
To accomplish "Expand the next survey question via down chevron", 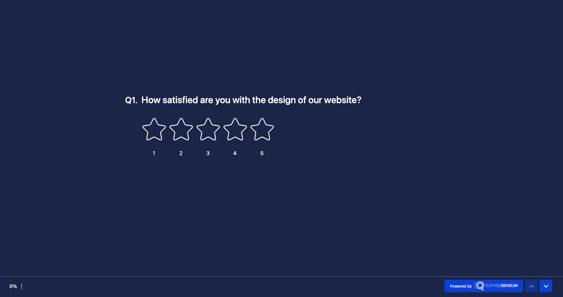I will (x=546, y=286).
